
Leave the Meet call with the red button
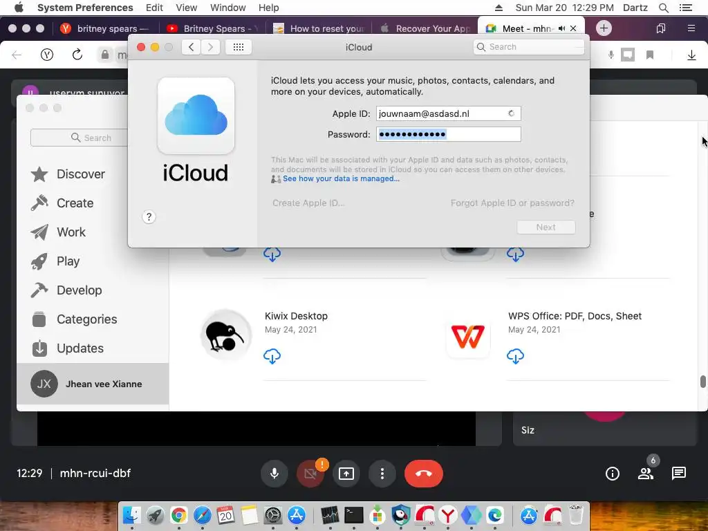click(x=424, y=474)
